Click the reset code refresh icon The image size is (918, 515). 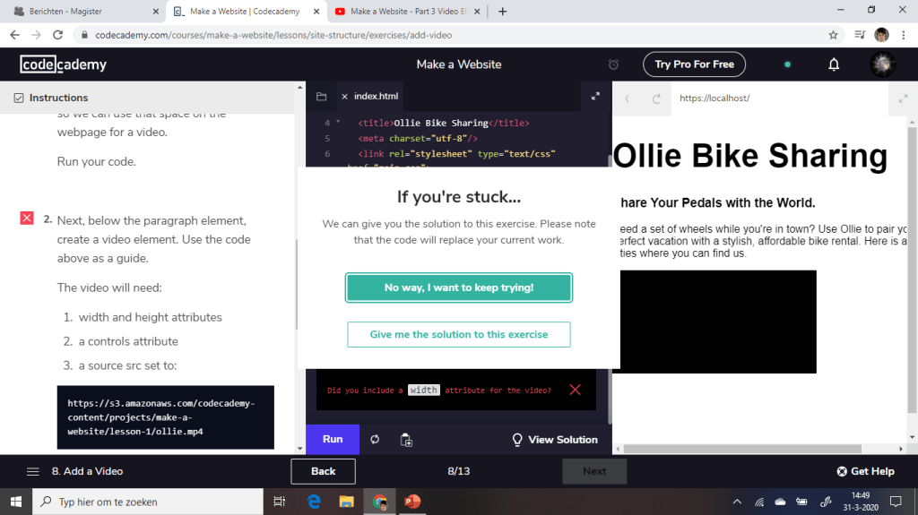[375, 440]
